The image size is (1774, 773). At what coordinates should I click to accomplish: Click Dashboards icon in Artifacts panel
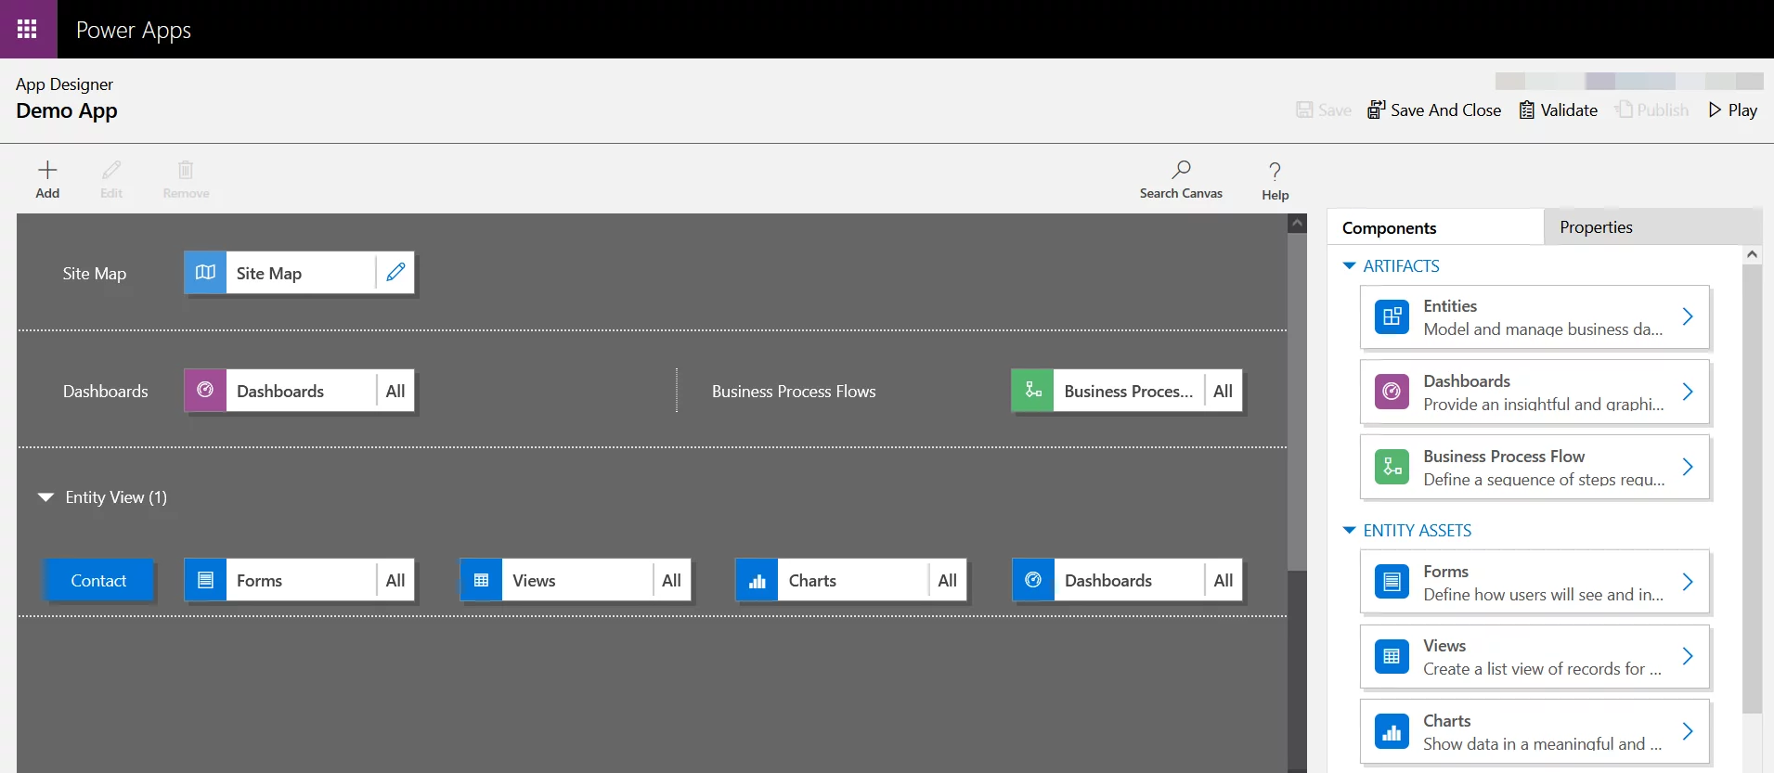point(1392,392)
